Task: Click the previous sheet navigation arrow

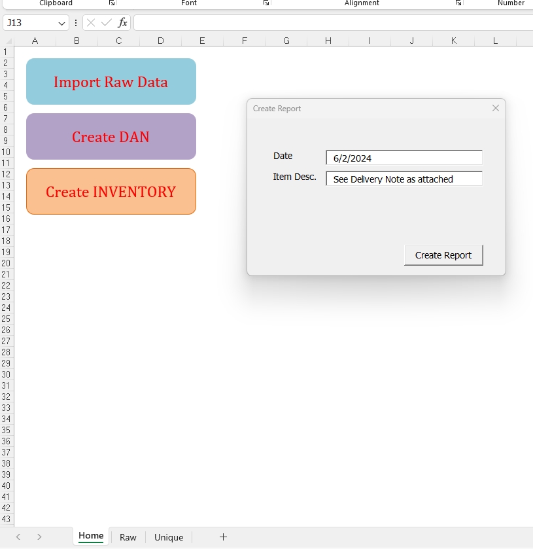Action: click(17, 536)
